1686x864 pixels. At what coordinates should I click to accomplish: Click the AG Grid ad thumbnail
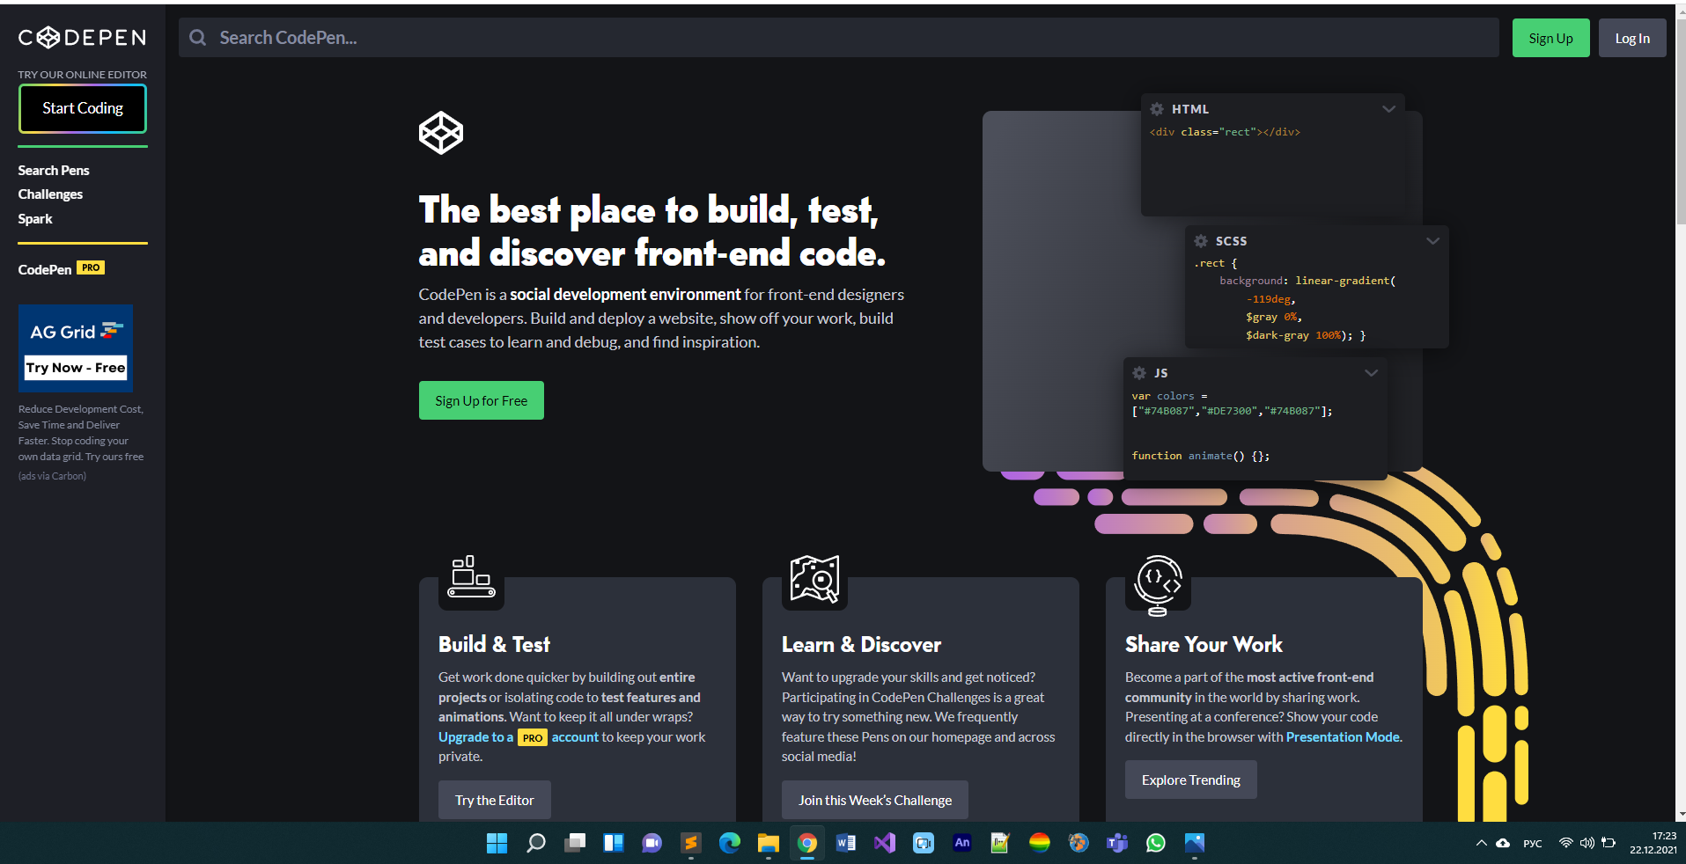coord(76,348)
